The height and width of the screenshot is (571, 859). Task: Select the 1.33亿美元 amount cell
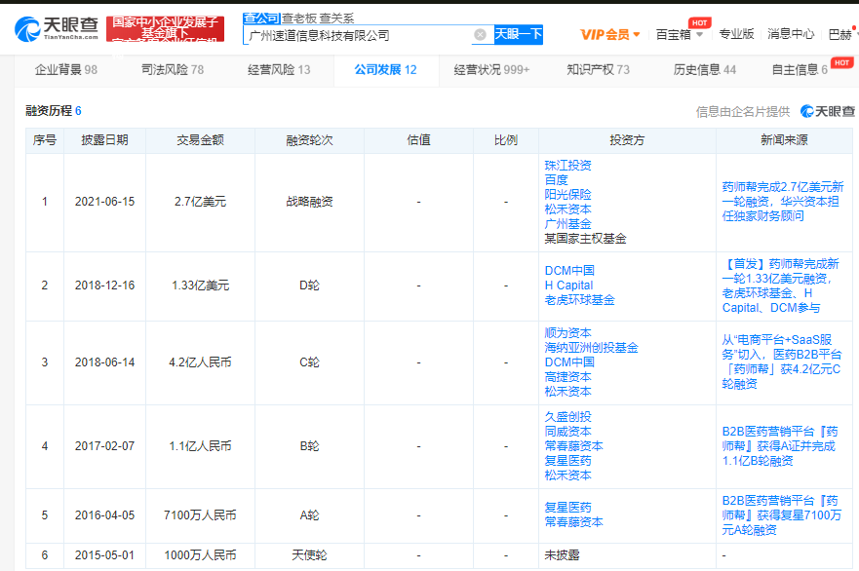pyautogui.click(x=200, y=285)
